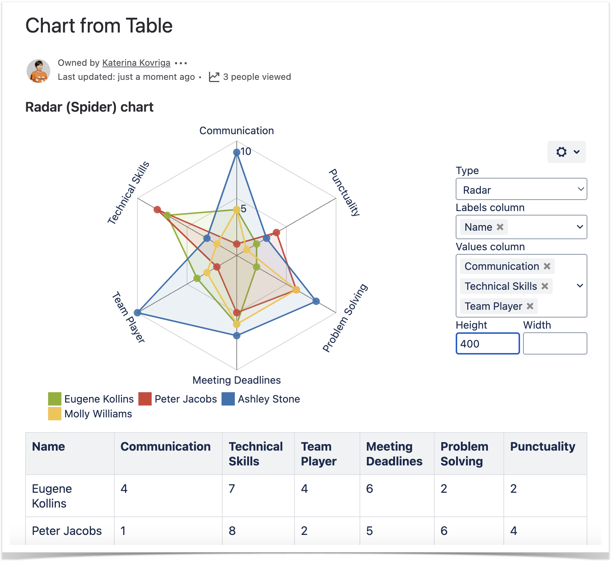Image resolution: width=614 pixels, height=563 pixels.
Task: Click Katerina Kovriga's profile avatar
Action: 38,71
